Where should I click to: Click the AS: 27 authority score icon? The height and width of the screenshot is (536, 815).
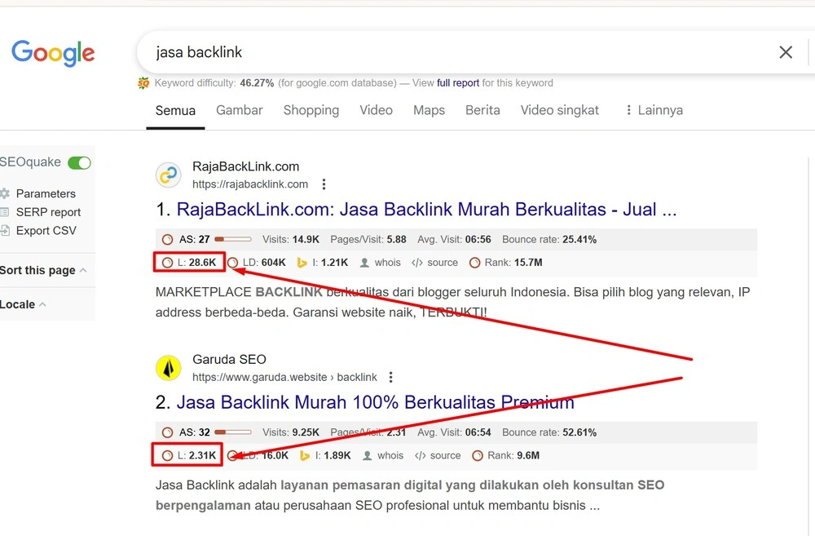pyautogui.click(x=167, y=239)
